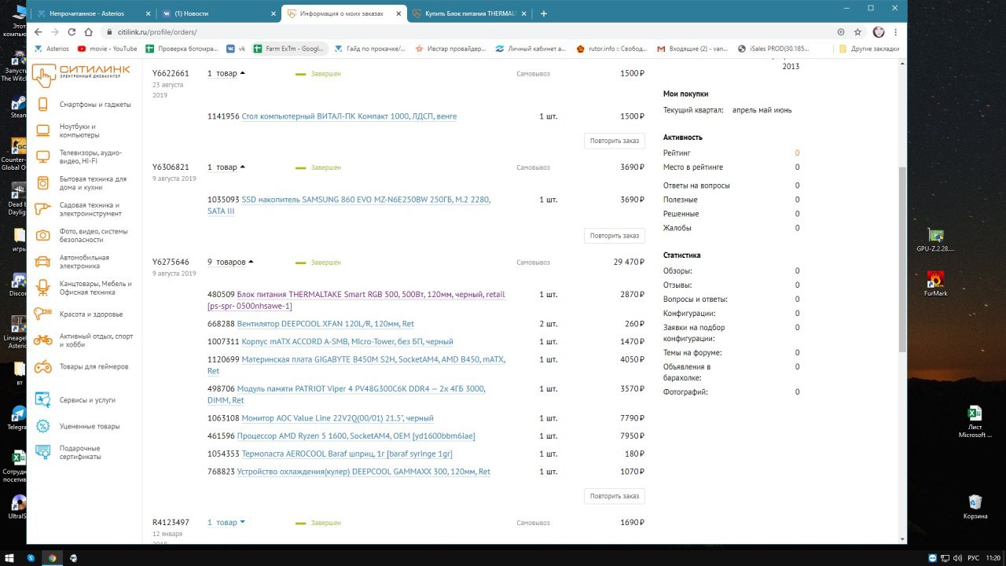Open Смартфоны и гаджеты category icon
This screenshot has width=1006, height=566.
pyautogui.click(x=43, y=105)
